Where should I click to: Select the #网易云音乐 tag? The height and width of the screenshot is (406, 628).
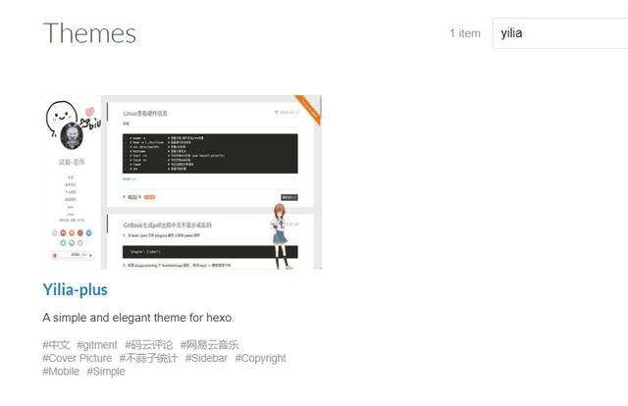[x=209, y=345]
